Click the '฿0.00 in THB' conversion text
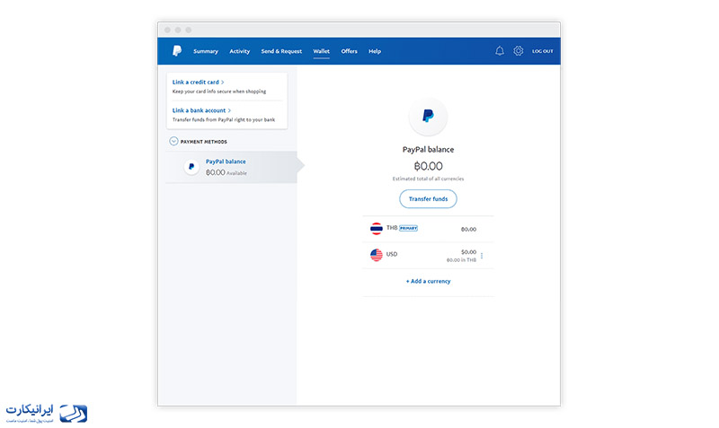The image size is (719, 428). coord(461,260)
